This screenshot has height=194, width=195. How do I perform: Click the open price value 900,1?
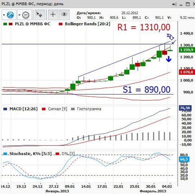point(91,18)
